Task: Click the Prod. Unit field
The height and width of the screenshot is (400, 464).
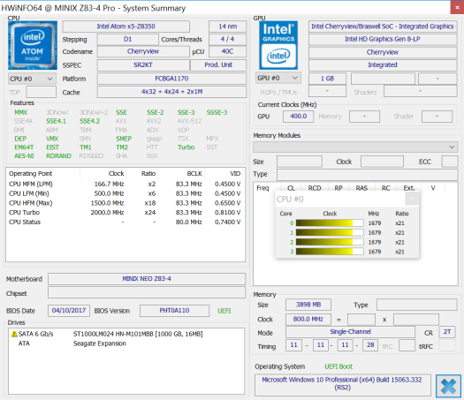Action: (x=218, y=65)
